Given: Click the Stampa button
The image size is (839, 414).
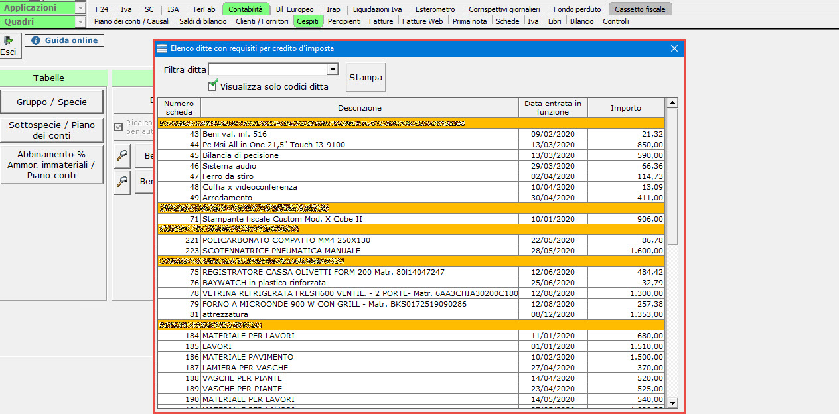Looking at the screenshot, I should tap(366, 77).
